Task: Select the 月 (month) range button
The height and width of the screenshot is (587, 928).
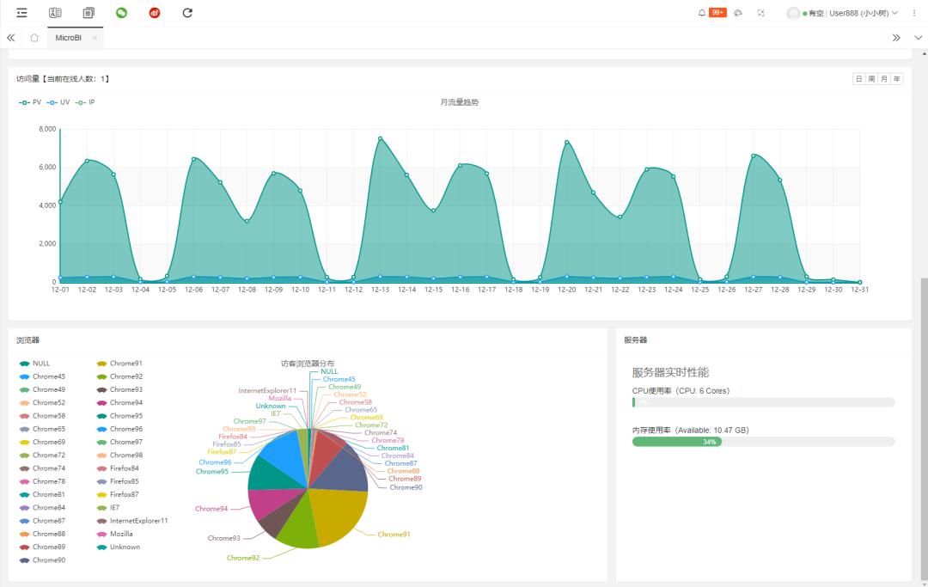Action: coord(884,79)
